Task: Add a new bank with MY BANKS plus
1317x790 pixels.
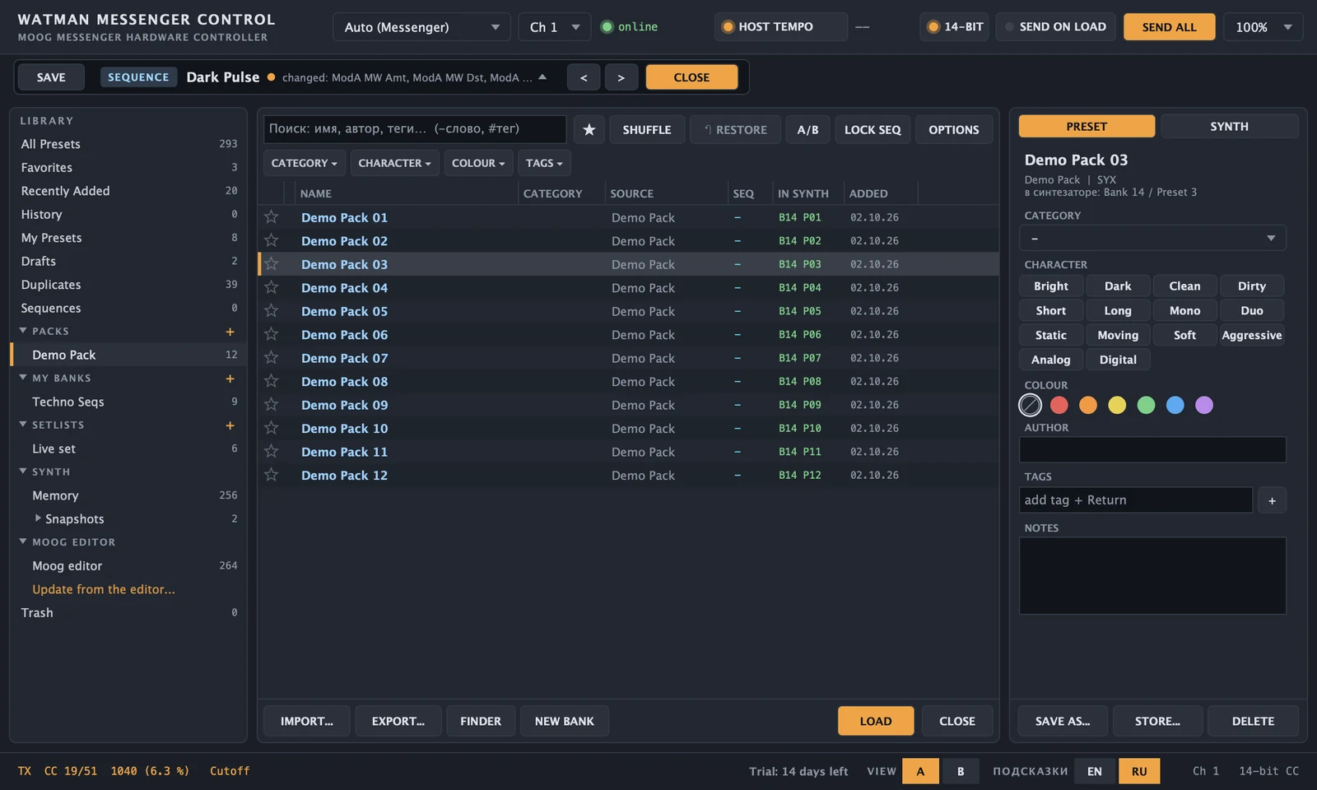Action: 230,379
